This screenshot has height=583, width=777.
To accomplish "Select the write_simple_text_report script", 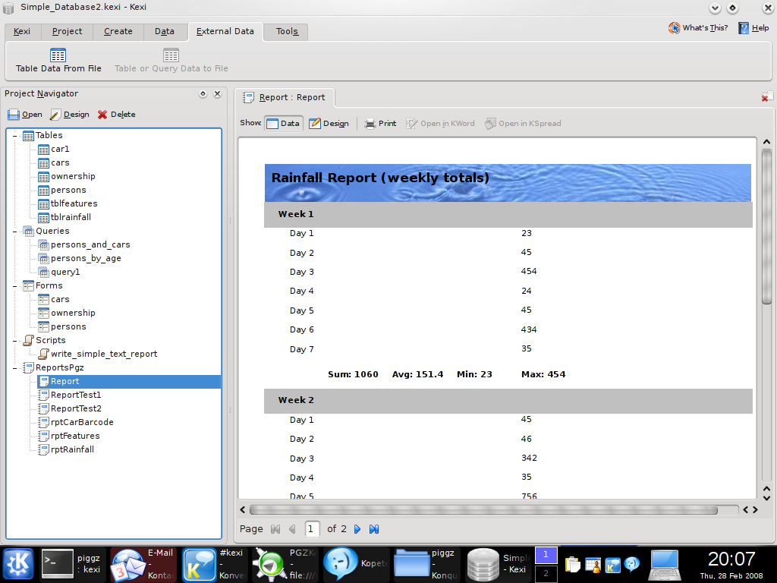I will click(103, 354).
